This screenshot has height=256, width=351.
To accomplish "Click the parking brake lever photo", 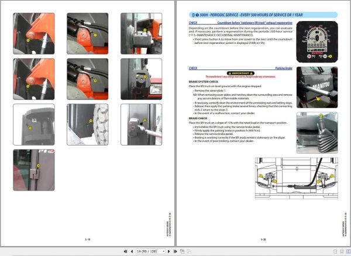I will click(317, 133).
